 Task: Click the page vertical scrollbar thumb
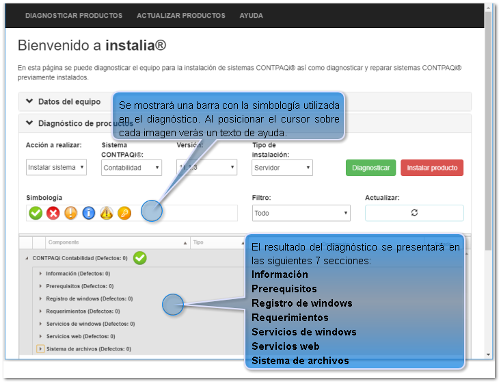pos(488,131)
